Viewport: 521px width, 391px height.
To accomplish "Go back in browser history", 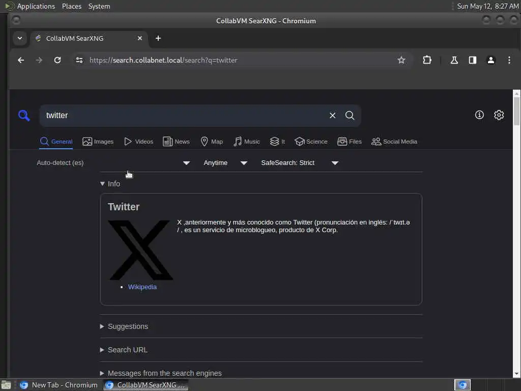I will pyautogui.click(x=21, y=60).
